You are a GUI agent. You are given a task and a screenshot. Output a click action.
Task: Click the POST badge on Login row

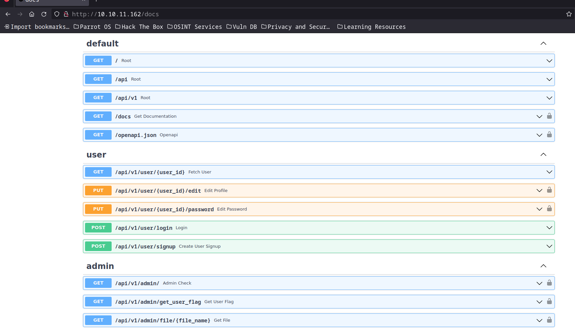click(98, 228)
